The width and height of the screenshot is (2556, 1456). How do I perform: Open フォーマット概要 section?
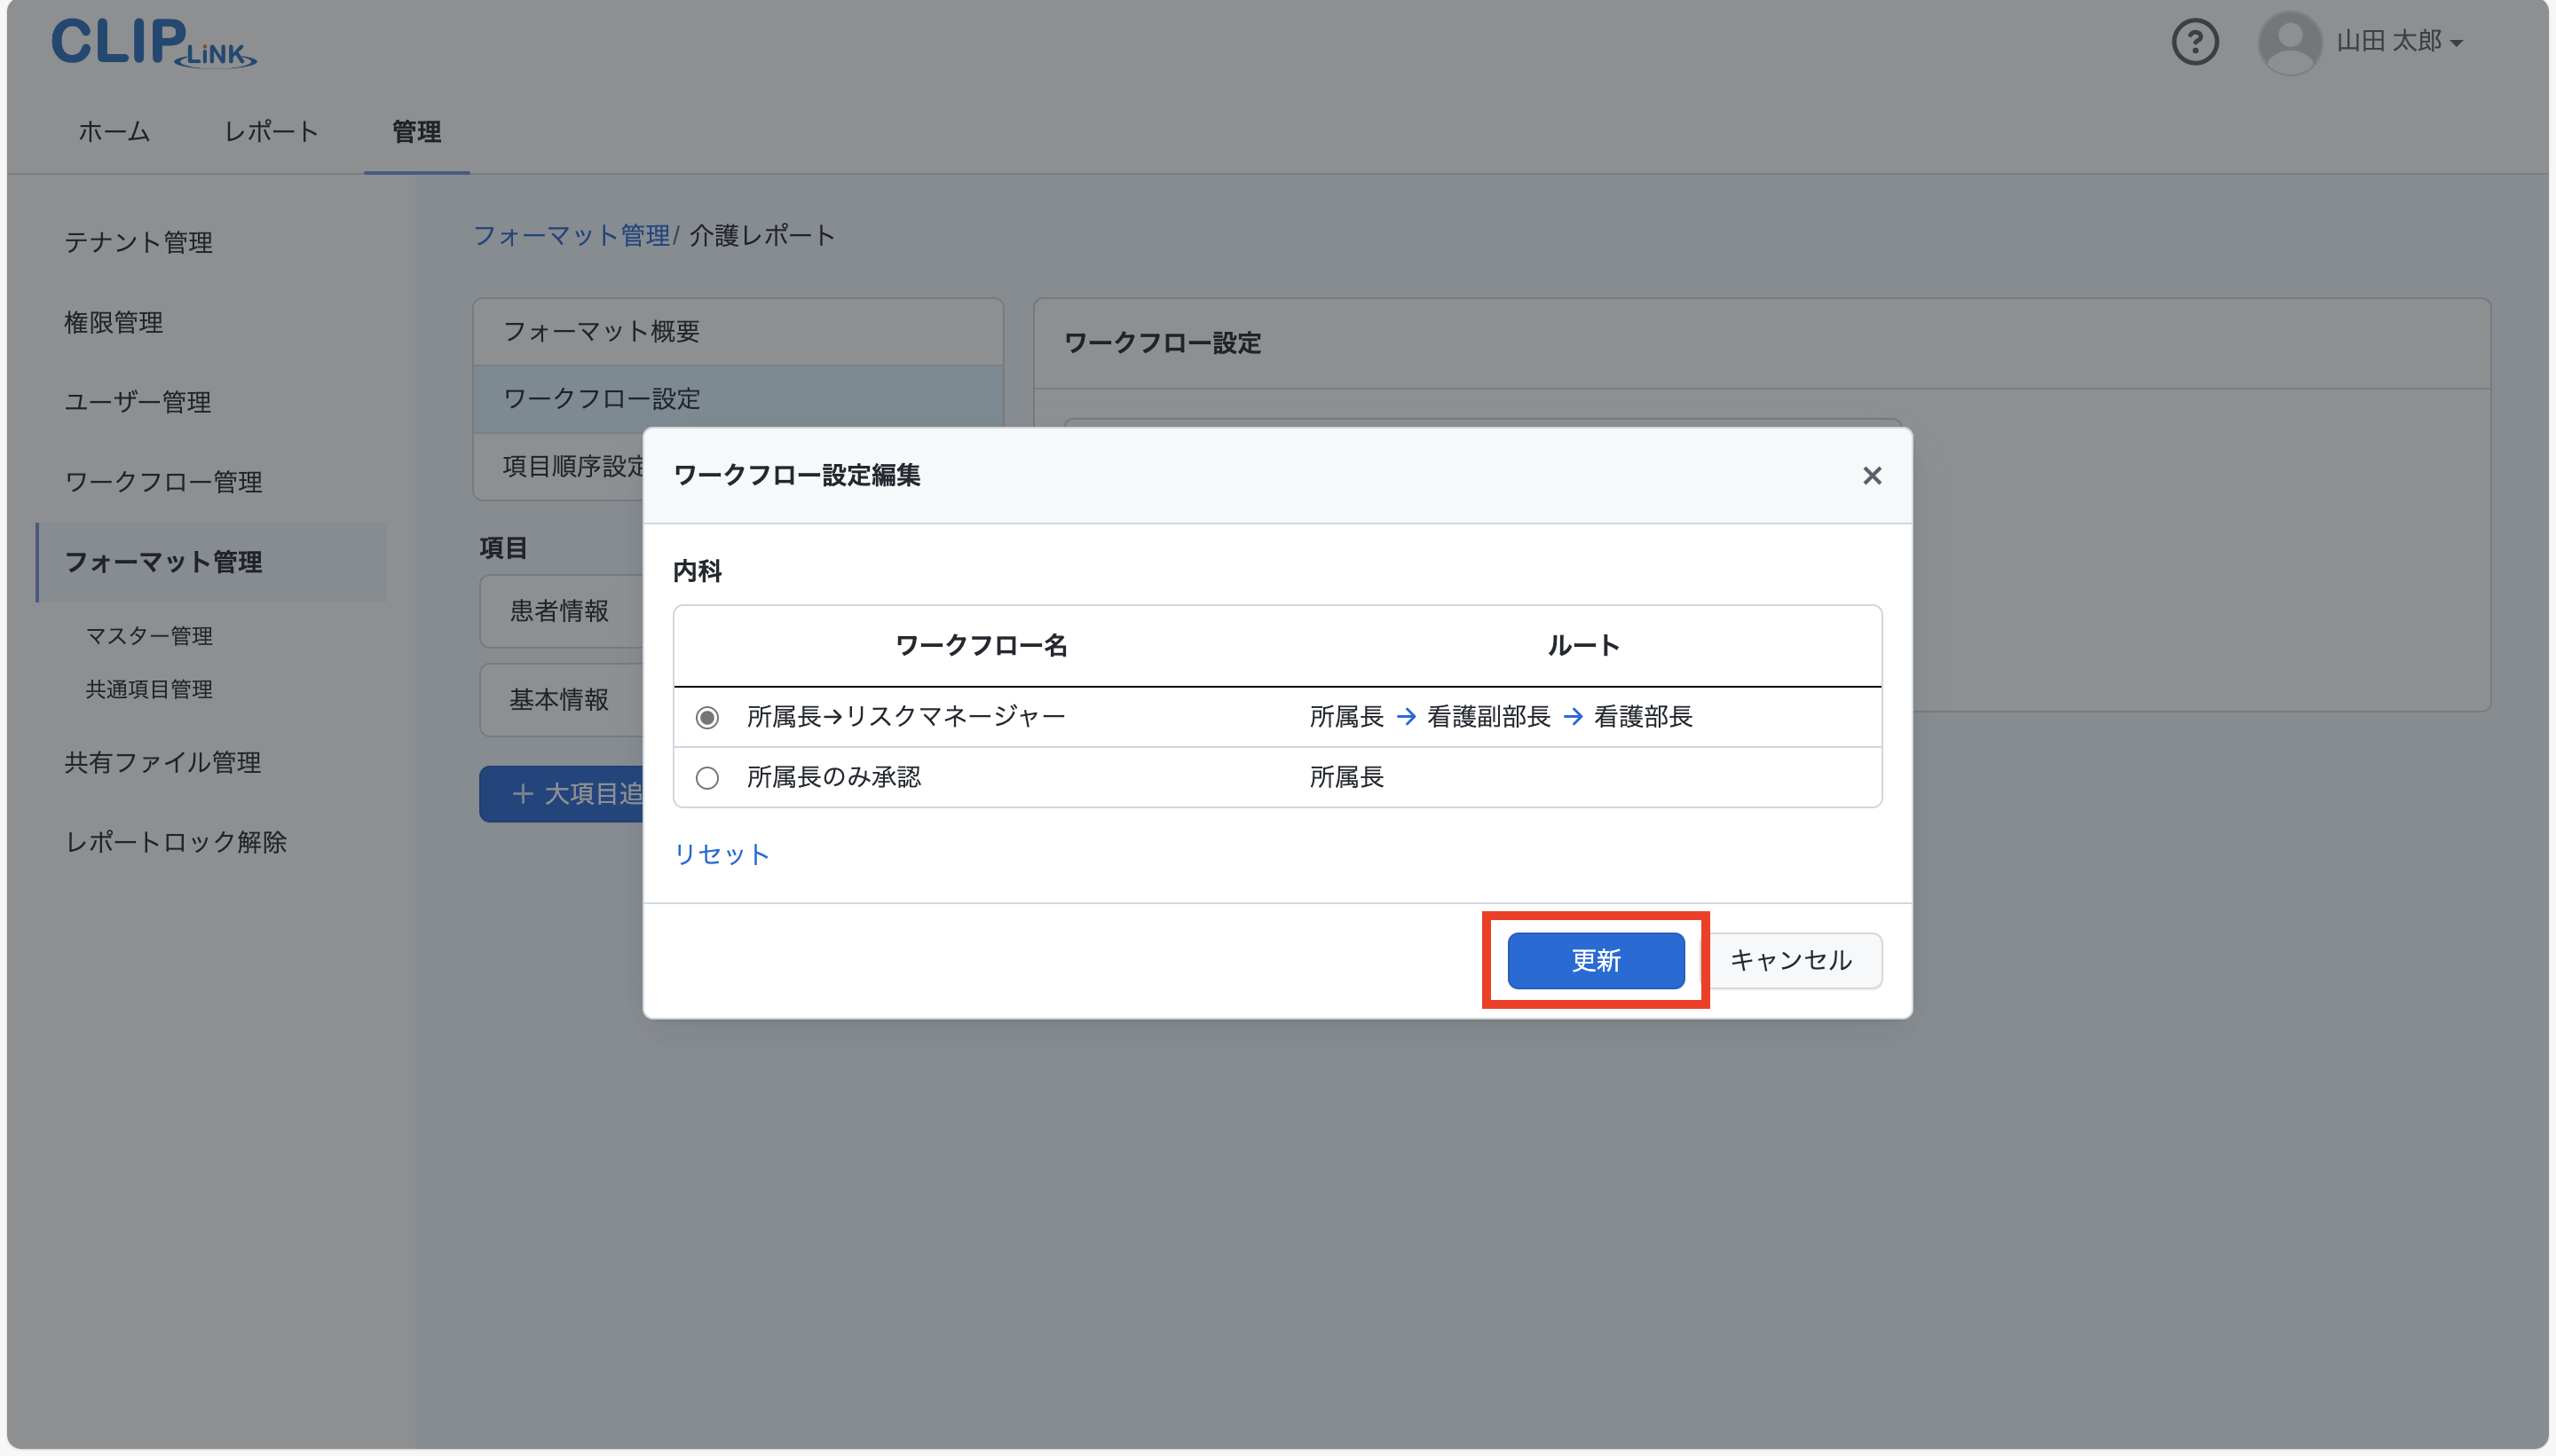coord(602,331)
